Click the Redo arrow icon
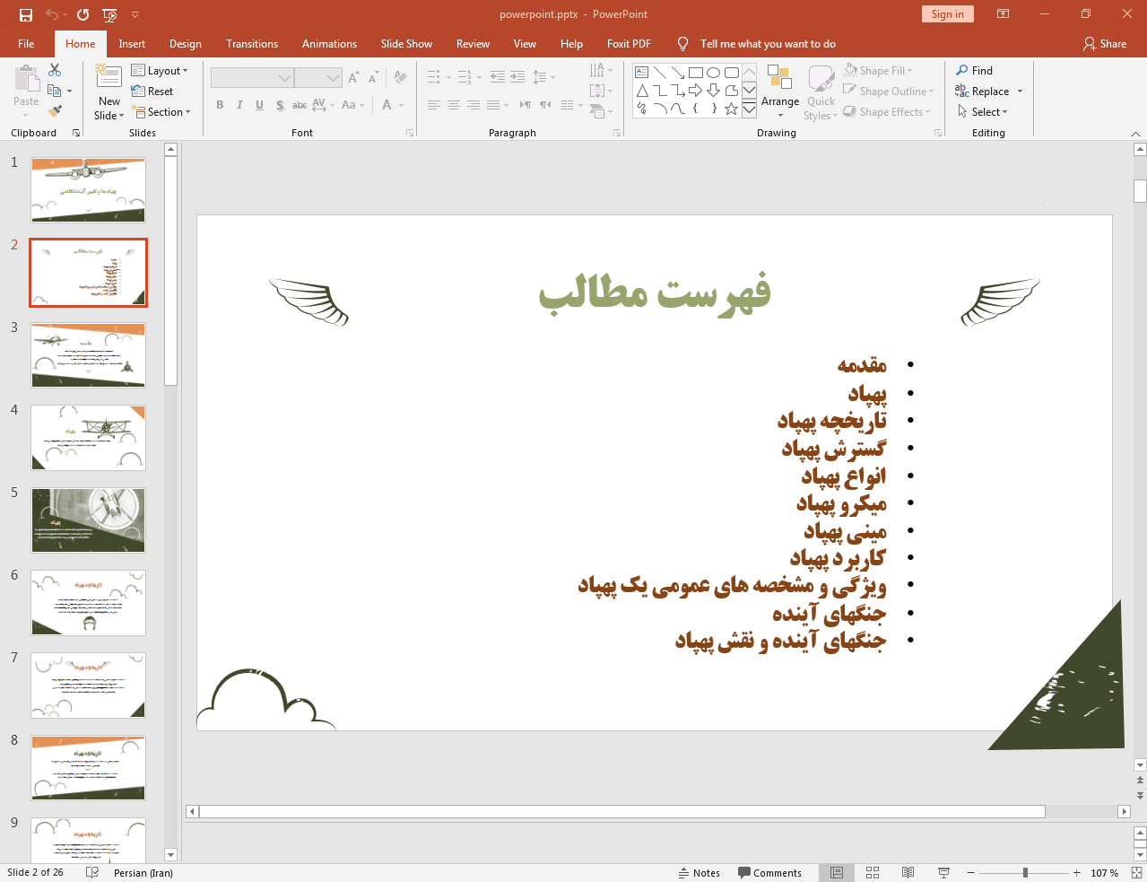 [83, 14]
